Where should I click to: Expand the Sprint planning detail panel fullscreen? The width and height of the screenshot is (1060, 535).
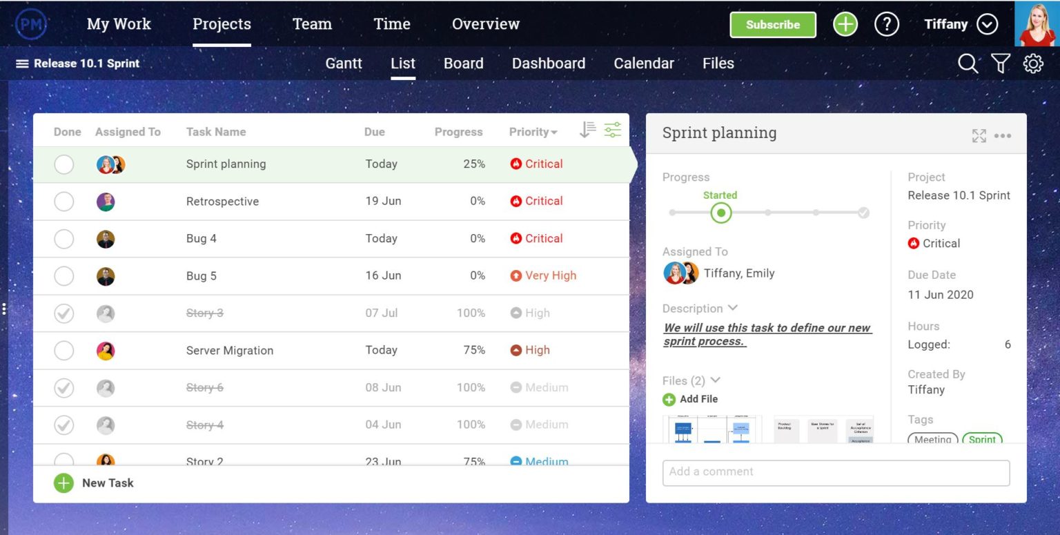(x=979, y=135)
